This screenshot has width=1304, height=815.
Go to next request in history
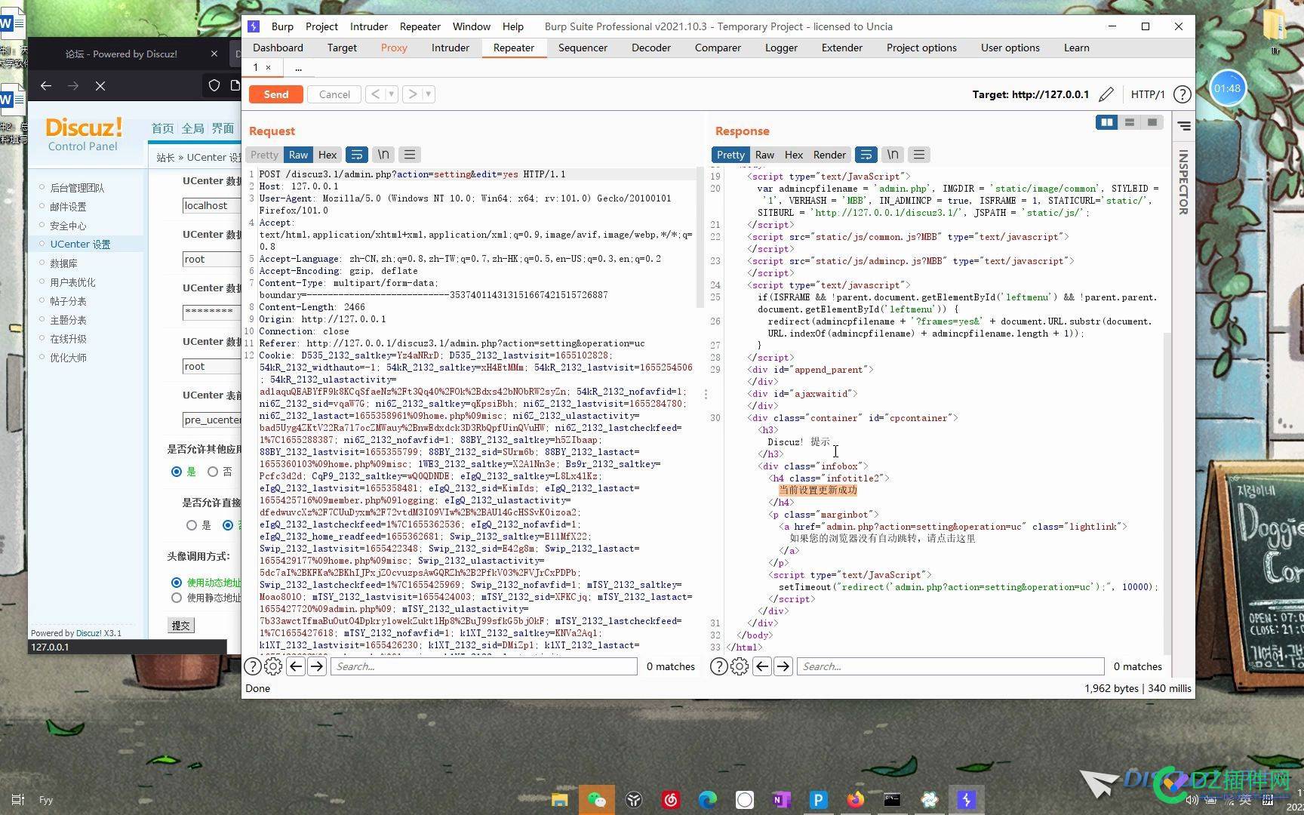coord(412,94)
